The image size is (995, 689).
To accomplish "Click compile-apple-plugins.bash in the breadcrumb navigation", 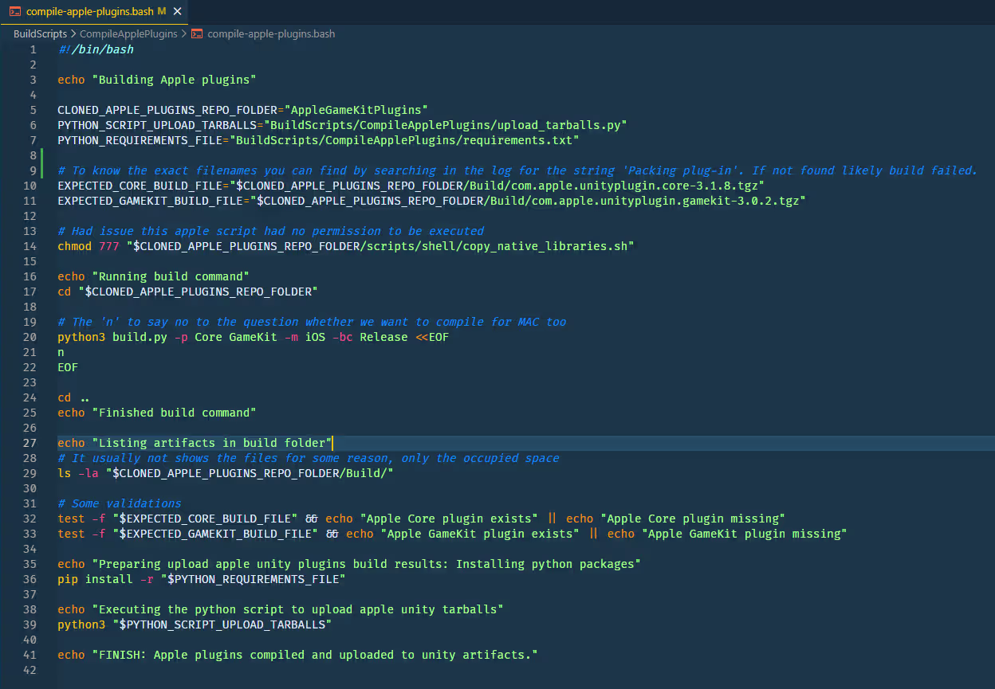I will 270,34.
